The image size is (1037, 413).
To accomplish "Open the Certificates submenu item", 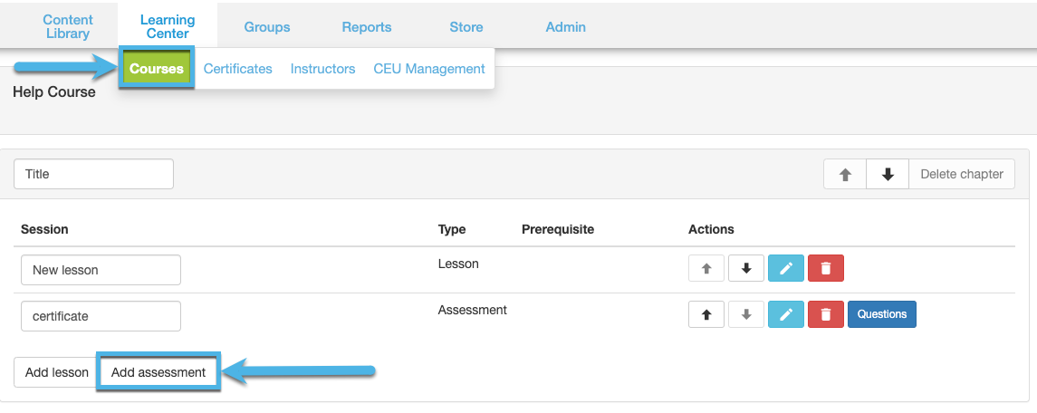I will pyautogui.click(x=237, y=69).
